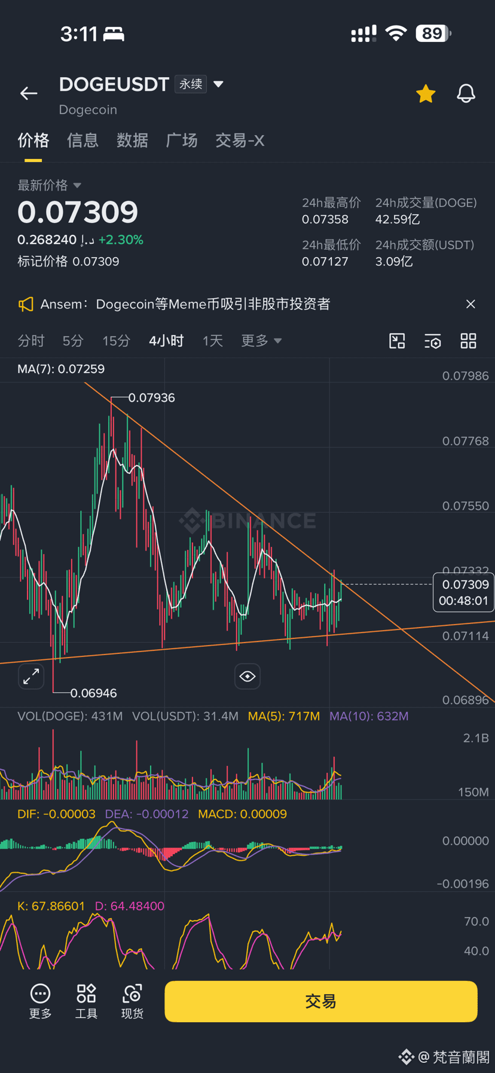Tap the megaphone announcement icon
Viewport: 495px width, 1073px height.
coord(26,304)
